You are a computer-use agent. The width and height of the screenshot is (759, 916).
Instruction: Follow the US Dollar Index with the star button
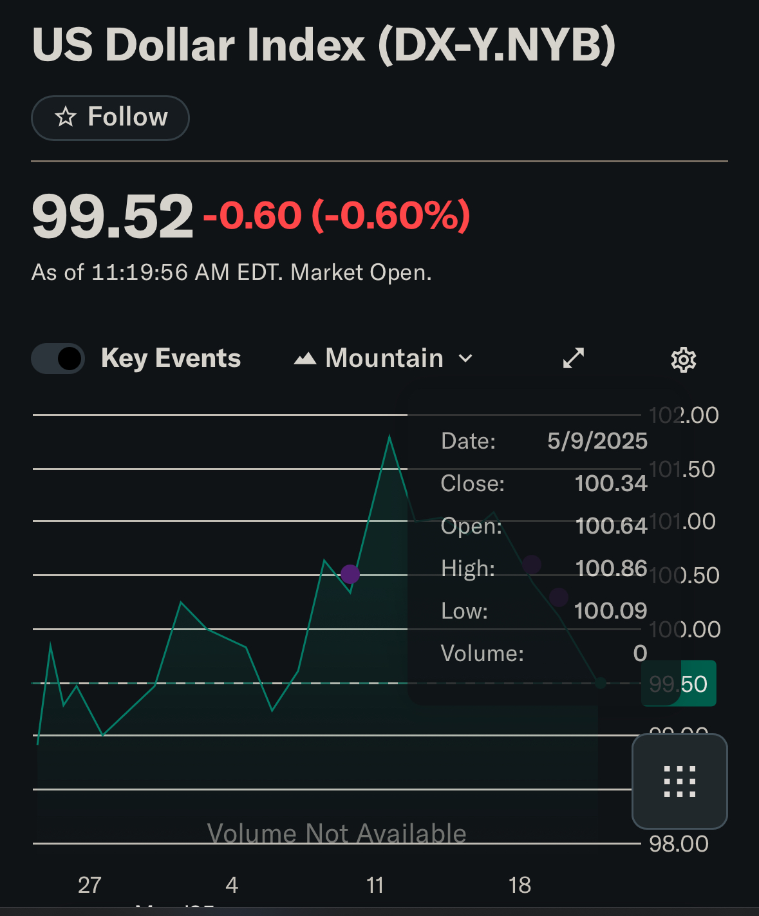click(110, 118)
